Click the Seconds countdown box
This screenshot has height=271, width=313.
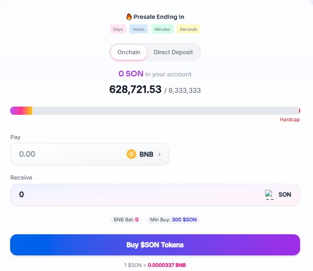188,29
